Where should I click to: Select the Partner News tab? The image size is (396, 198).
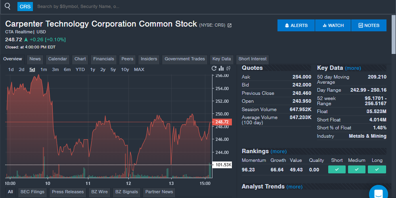159,192
